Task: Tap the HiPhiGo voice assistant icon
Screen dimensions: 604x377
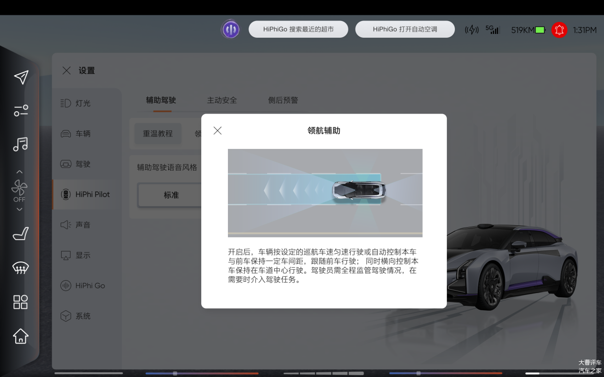Action: (x=230, y=30)
